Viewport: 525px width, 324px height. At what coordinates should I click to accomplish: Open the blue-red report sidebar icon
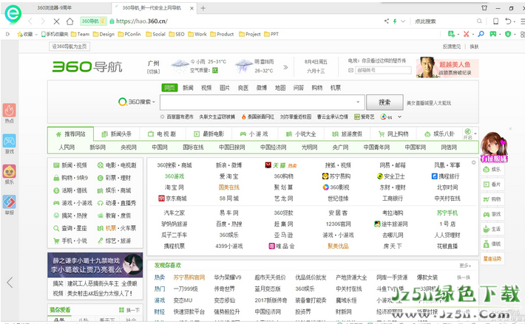click(x=10, y=201)
